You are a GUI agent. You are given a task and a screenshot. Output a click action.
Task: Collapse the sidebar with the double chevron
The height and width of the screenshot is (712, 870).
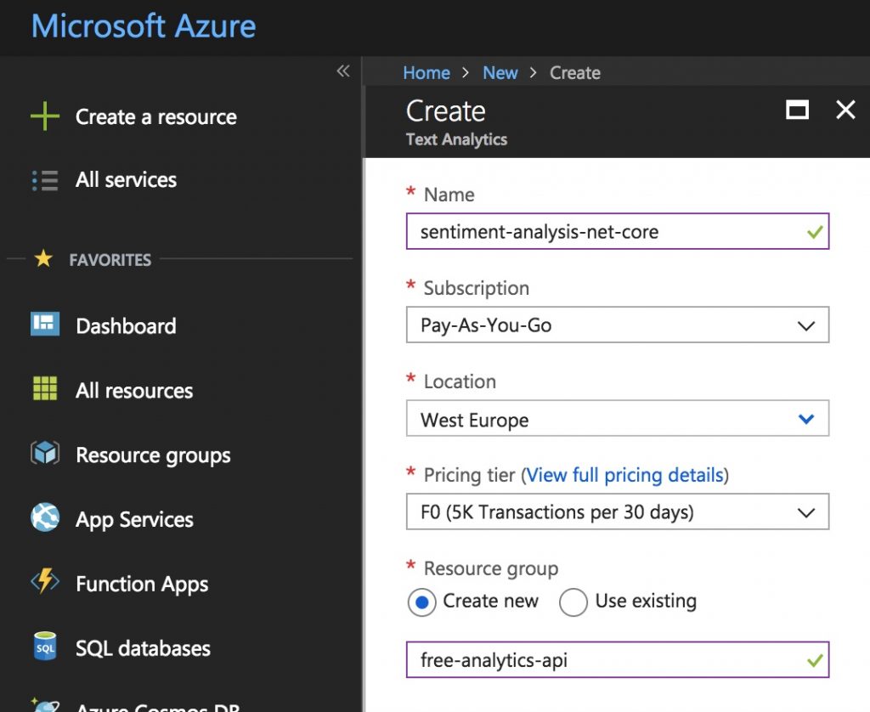tap(342, 72)
